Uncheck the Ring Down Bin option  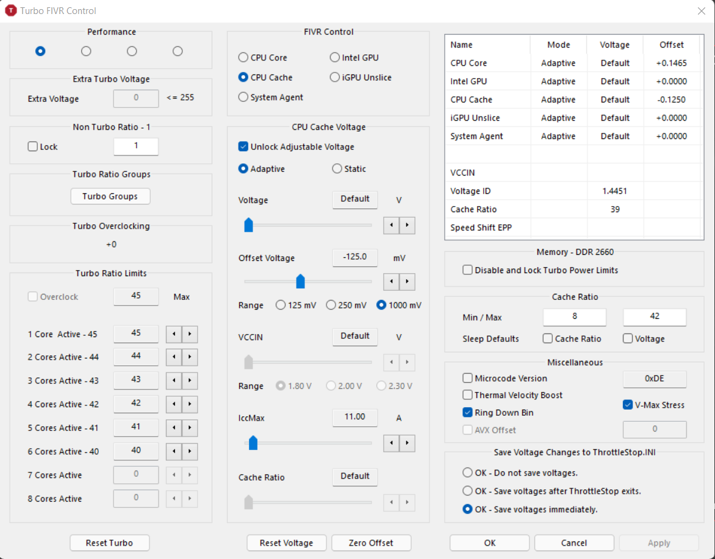click(468, 413)
